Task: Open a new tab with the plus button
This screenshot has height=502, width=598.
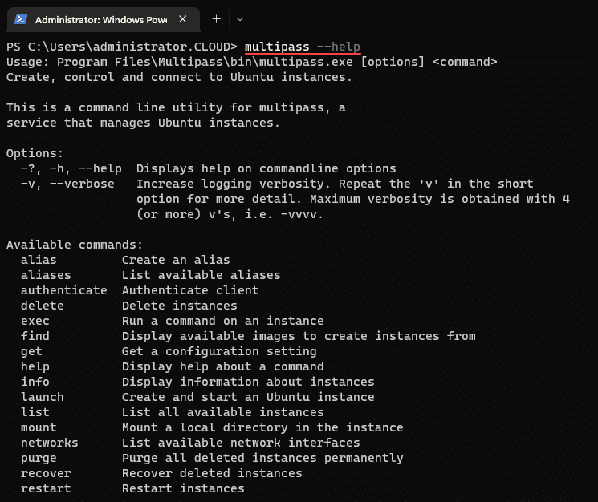Action: tap(216, 19)
